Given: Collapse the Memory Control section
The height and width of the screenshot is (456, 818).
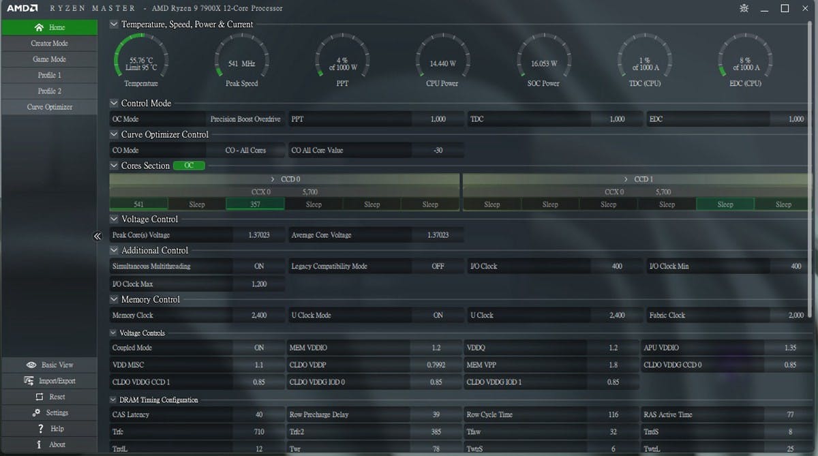Looking at the screenshot, I should click(113, 300).
